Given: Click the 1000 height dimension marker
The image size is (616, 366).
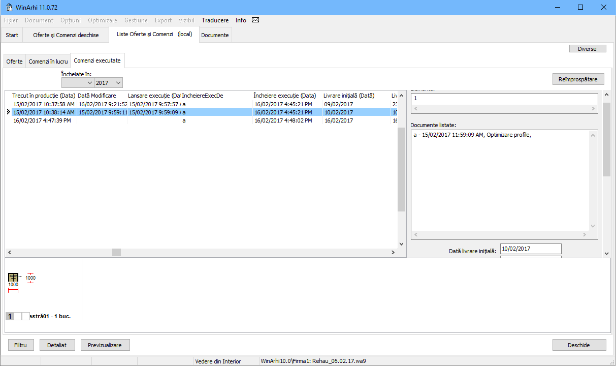Looking at the screenshot, I should pos(30,278).
